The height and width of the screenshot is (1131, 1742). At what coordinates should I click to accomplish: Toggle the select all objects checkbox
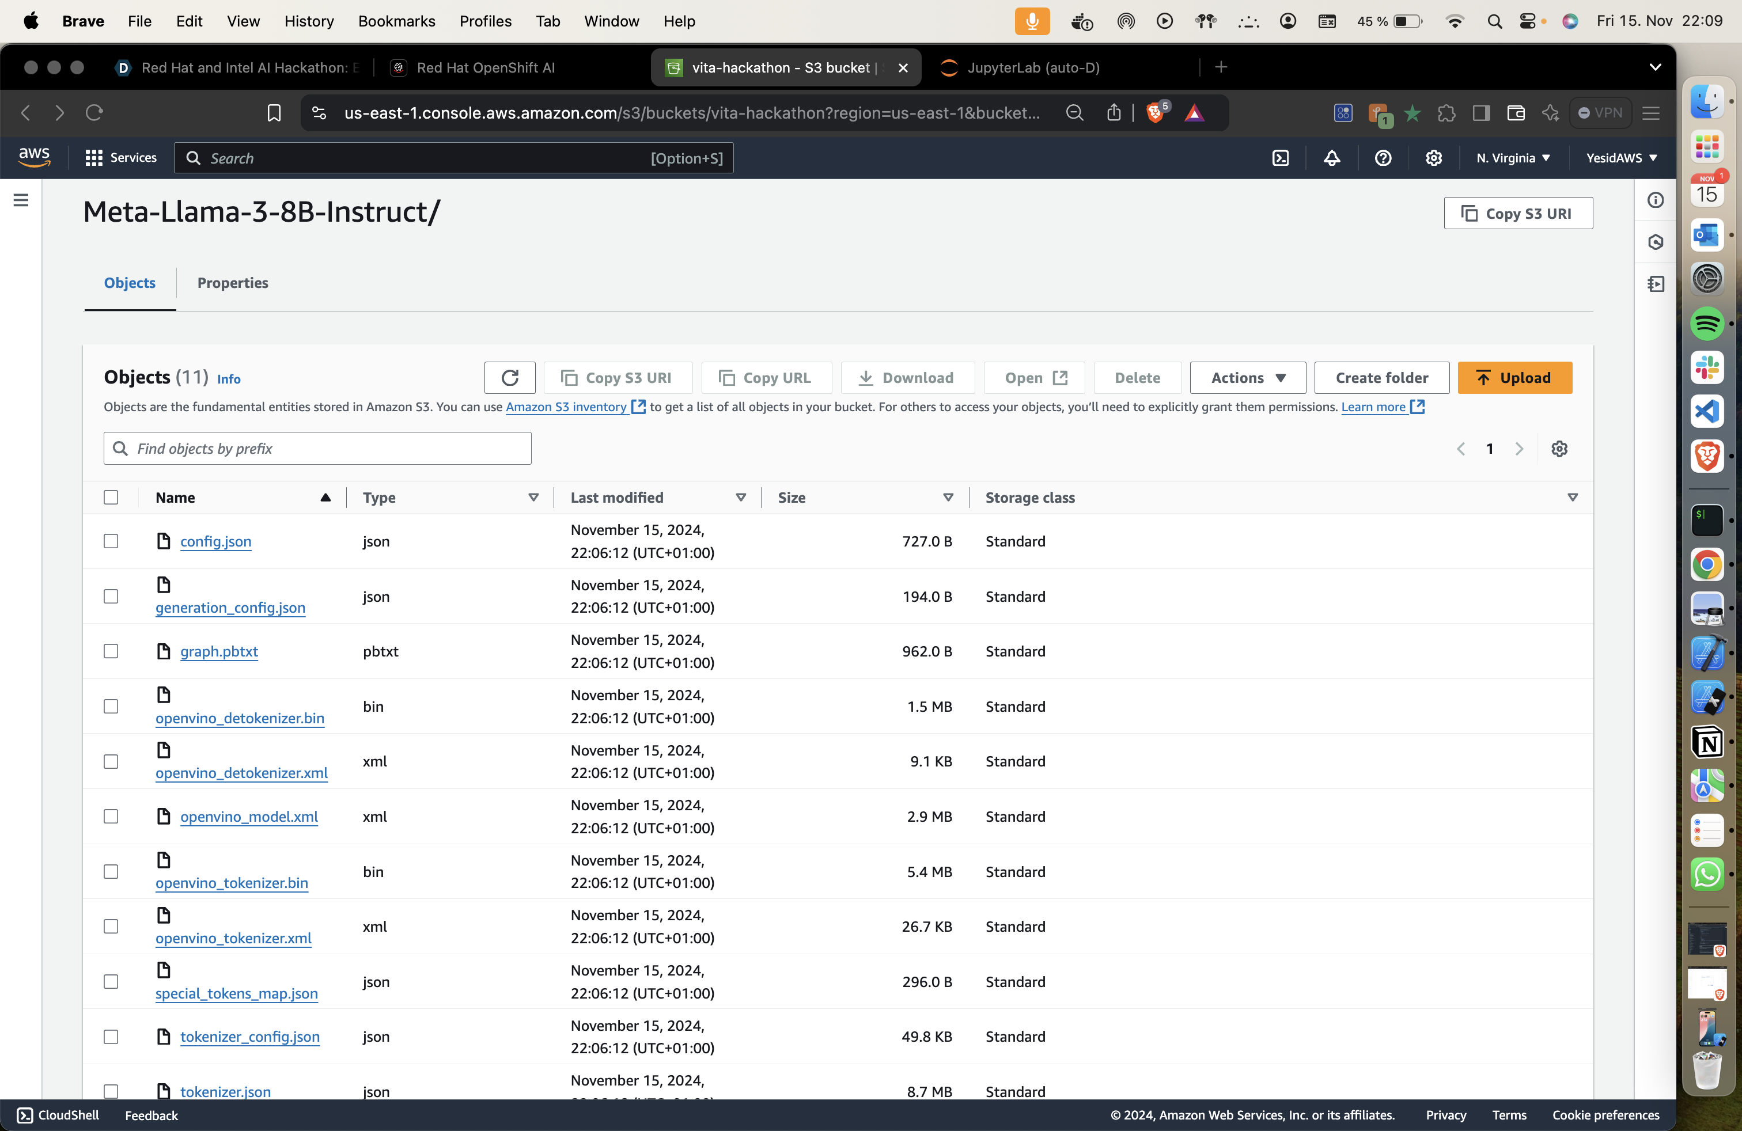(x=111, y=498)
